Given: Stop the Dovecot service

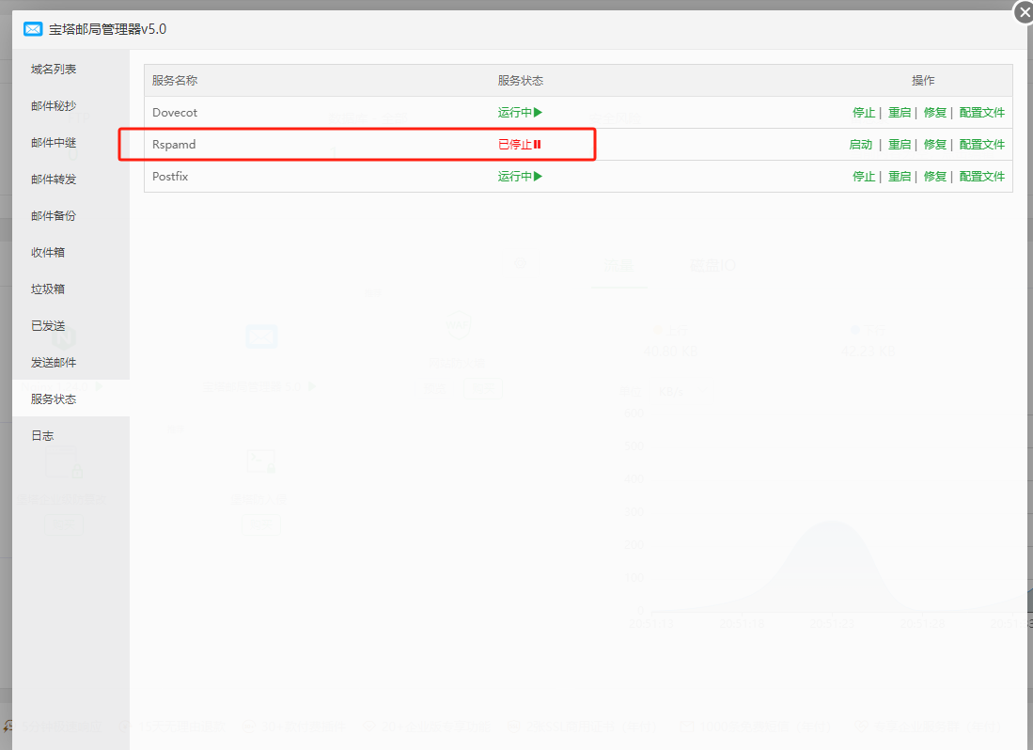Looking at the screenshot, I should coord(864,113).
